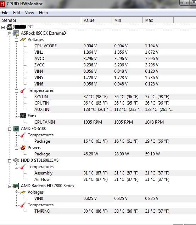Click the Value column header
The width and height of the screenshot is (196, 225).
click(96, 20)
